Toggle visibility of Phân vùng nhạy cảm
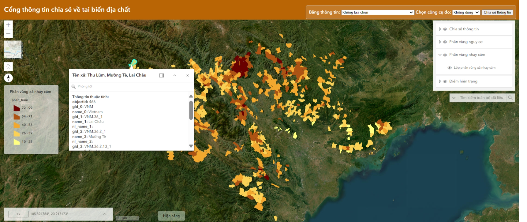 (445, 55)
